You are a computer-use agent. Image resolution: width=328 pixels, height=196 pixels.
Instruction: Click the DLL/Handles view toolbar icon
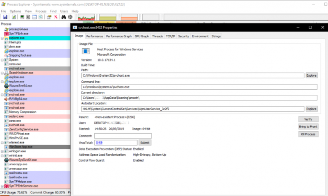(x=41, y=17)
